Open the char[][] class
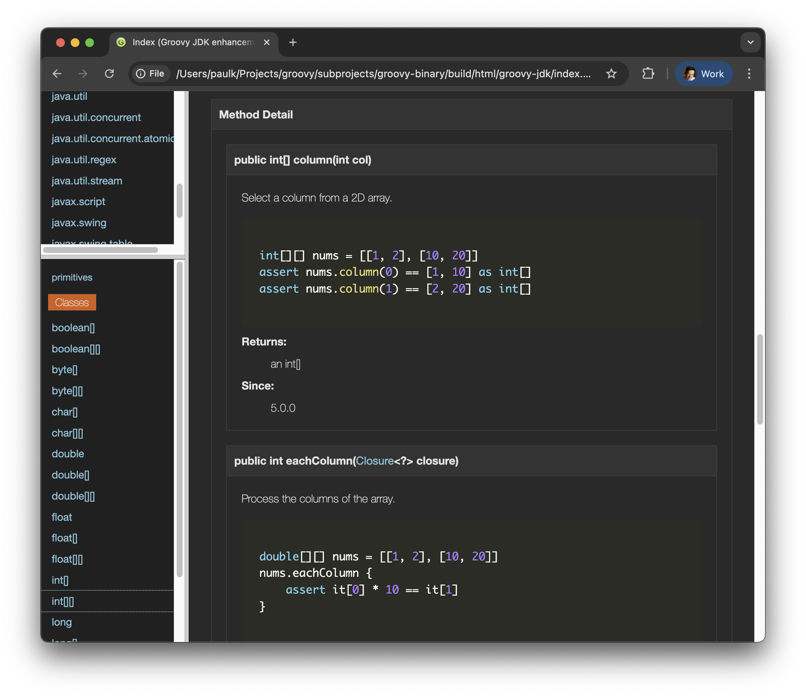This screenshot has height=696, width=806. point(67,433)
